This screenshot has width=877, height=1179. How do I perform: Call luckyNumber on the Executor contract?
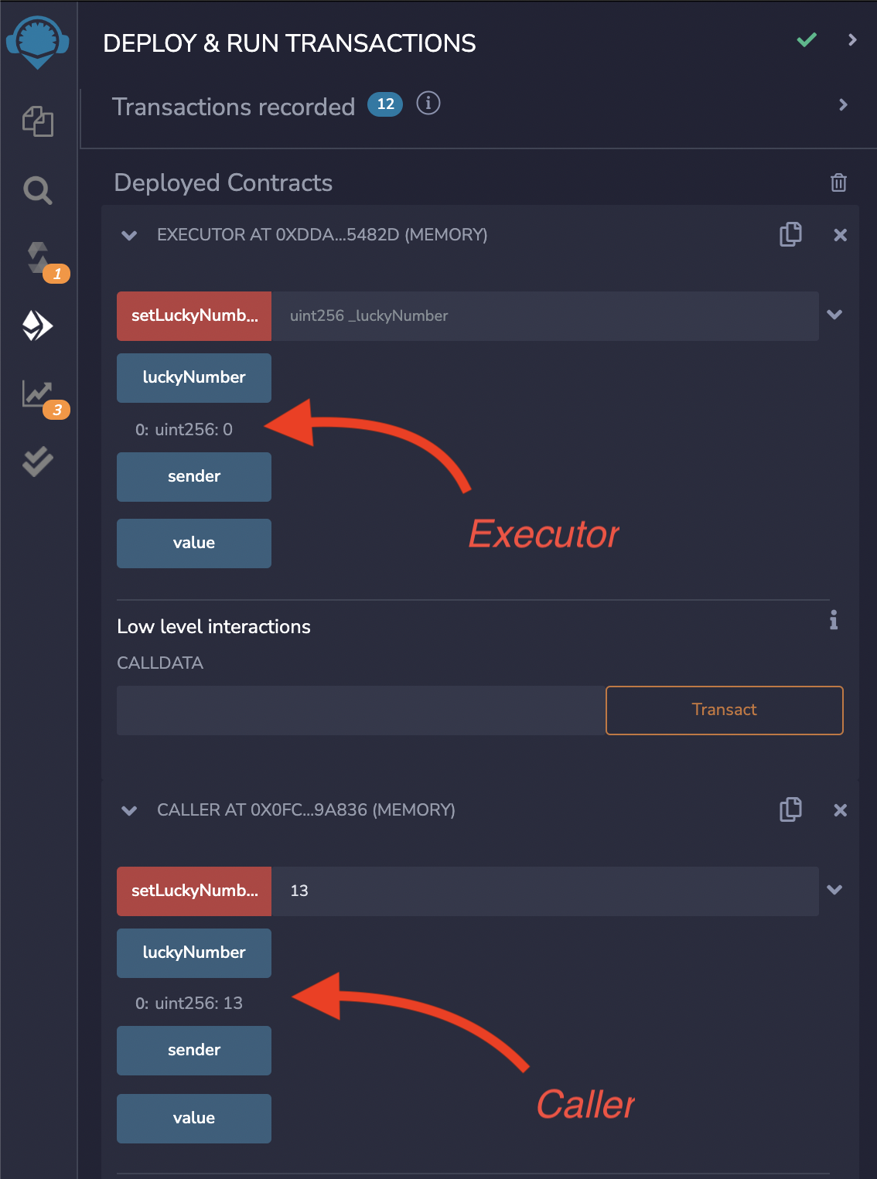pos(193,378)
